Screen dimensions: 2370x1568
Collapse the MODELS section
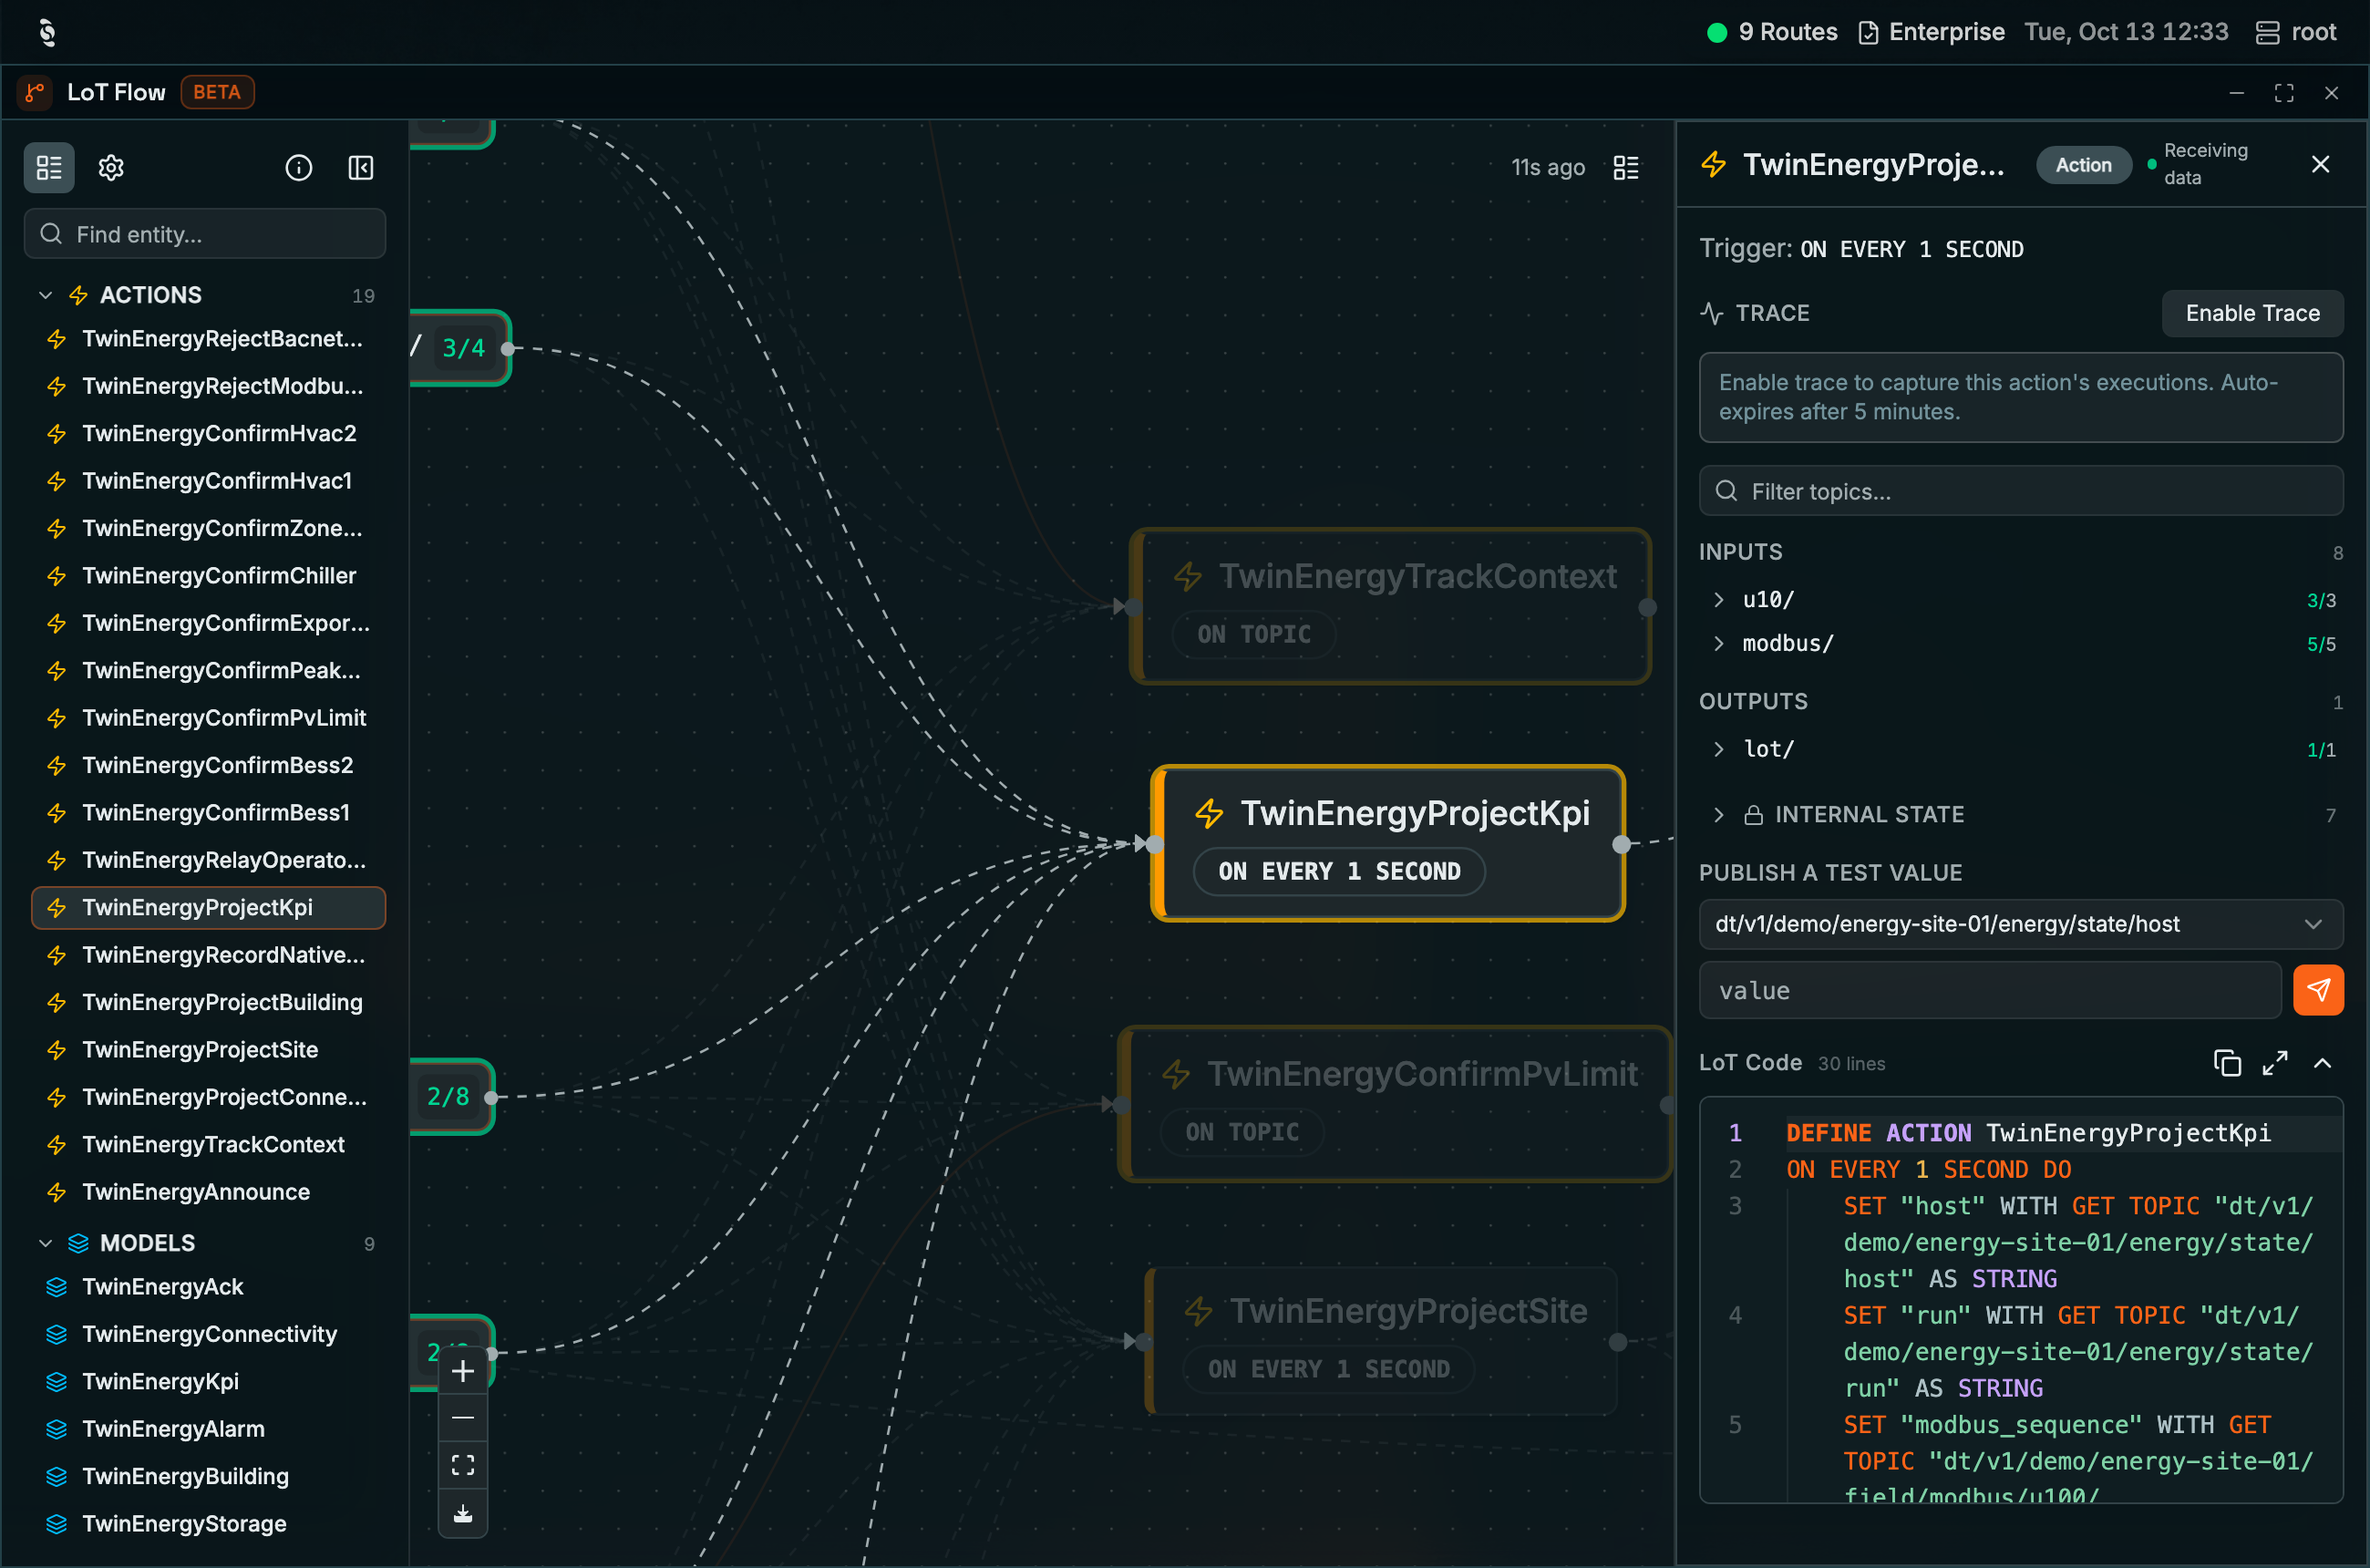(x=45, y=1243)
